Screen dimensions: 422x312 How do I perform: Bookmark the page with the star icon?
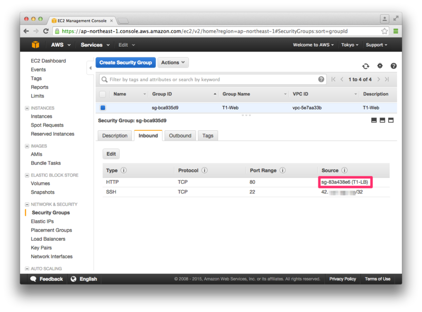(385, 31)
